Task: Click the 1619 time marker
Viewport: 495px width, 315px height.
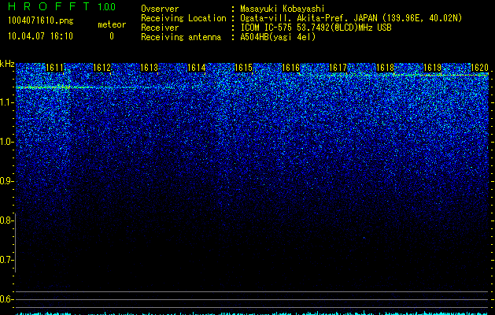Action: pos(432,68)
